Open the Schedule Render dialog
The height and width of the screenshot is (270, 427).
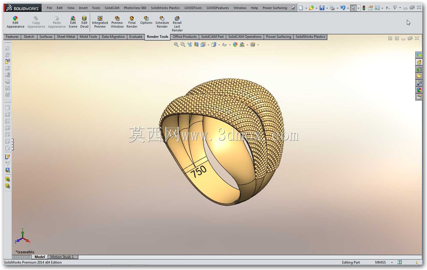click(x=162, y=22)
